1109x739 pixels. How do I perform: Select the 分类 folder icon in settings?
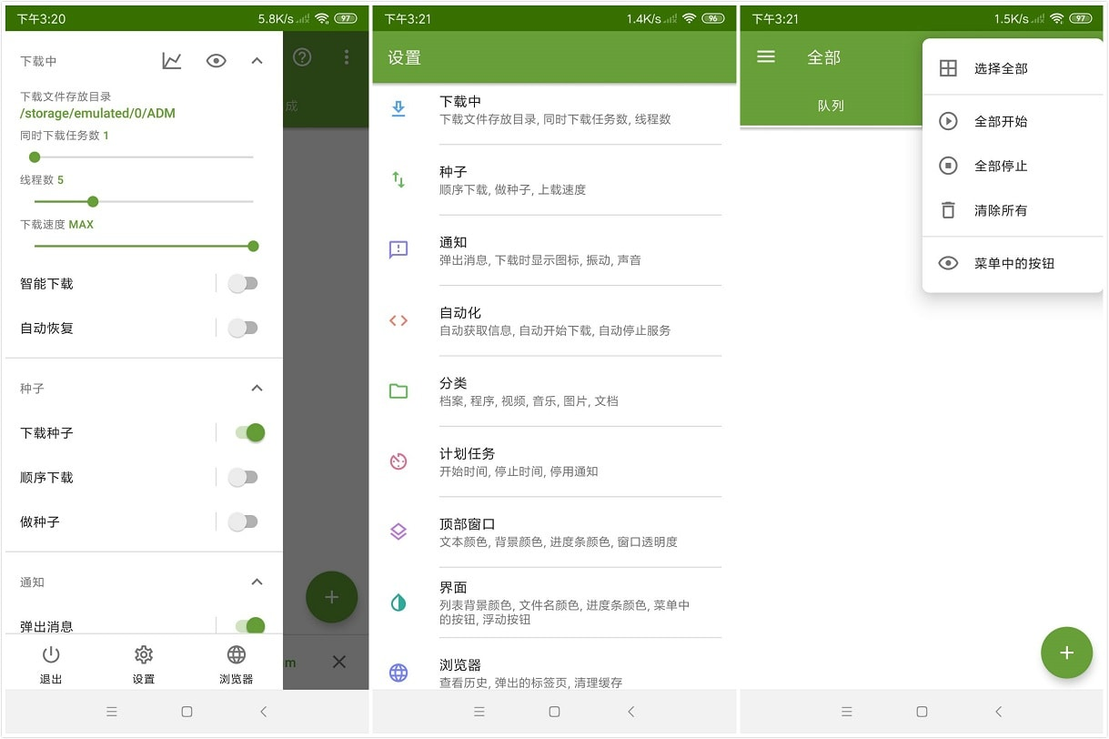coord(398,390)
